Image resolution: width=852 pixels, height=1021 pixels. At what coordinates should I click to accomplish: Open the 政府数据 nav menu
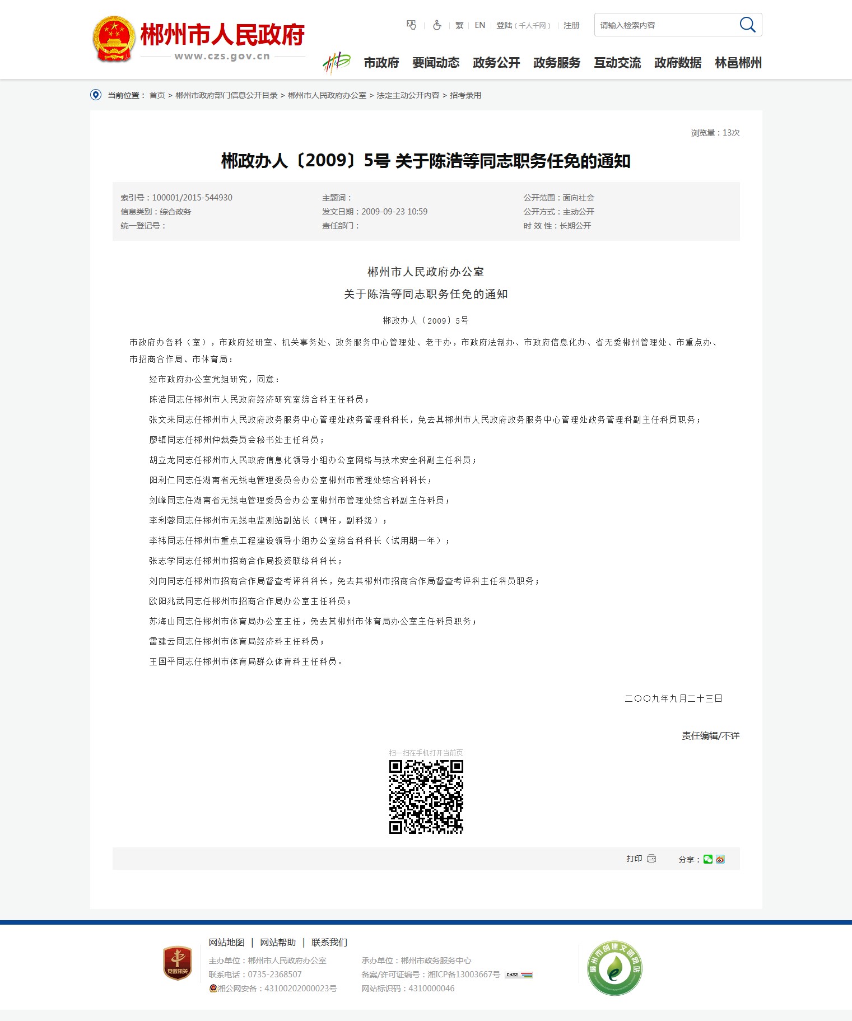[x=678, y=63]
